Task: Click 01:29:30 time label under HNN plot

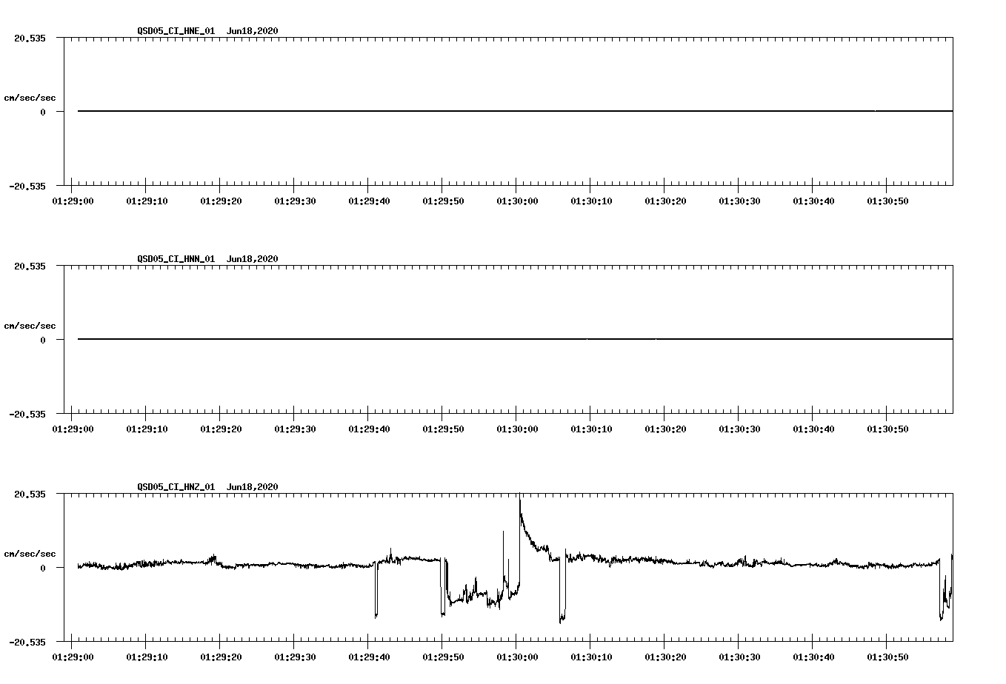Action: point(295,429)
